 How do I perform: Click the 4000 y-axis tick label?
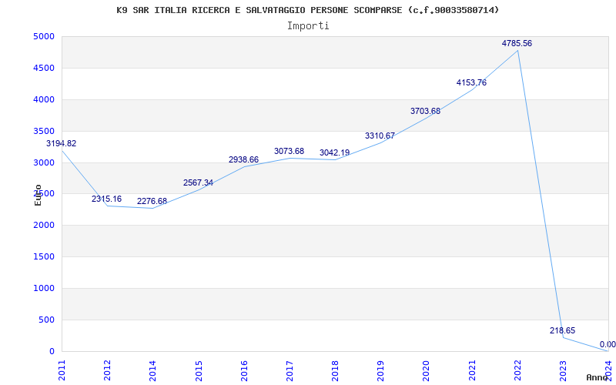tap(44, 99)
